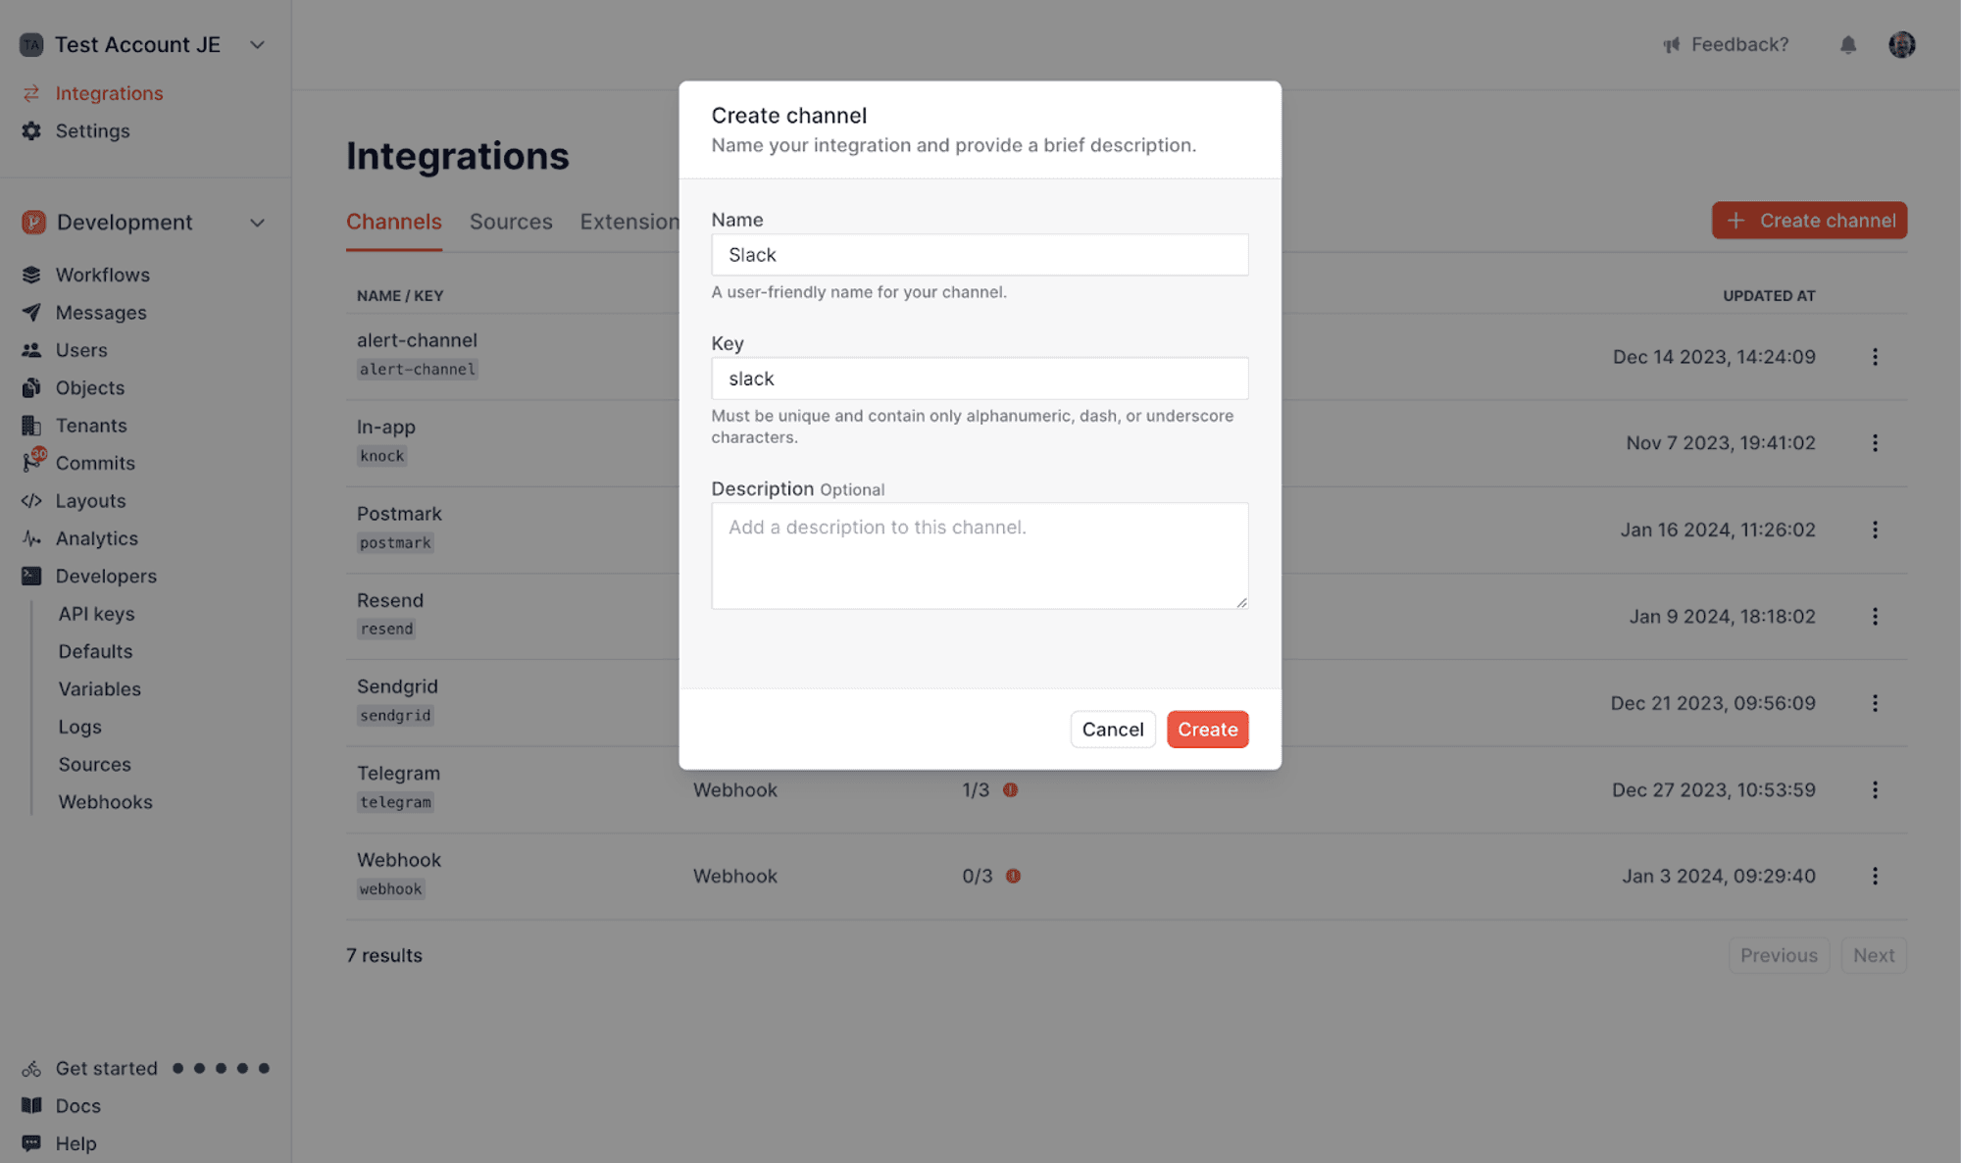Click the Create button in modal
The image size is (1961, 1163).
tap(1207, 729)
